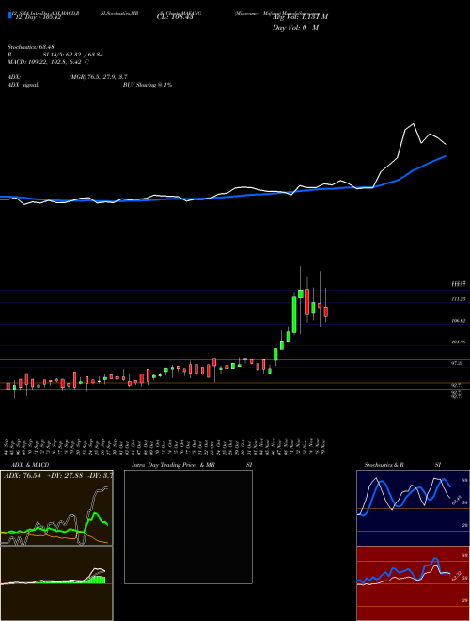Click the 97.35 price axis label

click(x=458, y=363)
